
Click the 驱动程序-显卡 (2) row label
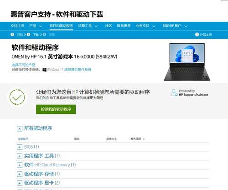(x=42, y=183)
